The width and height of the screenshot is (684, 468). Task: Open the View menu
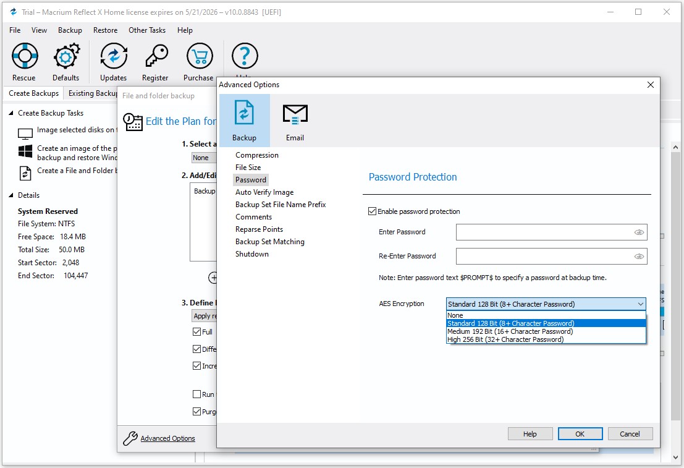click(40, 30)
